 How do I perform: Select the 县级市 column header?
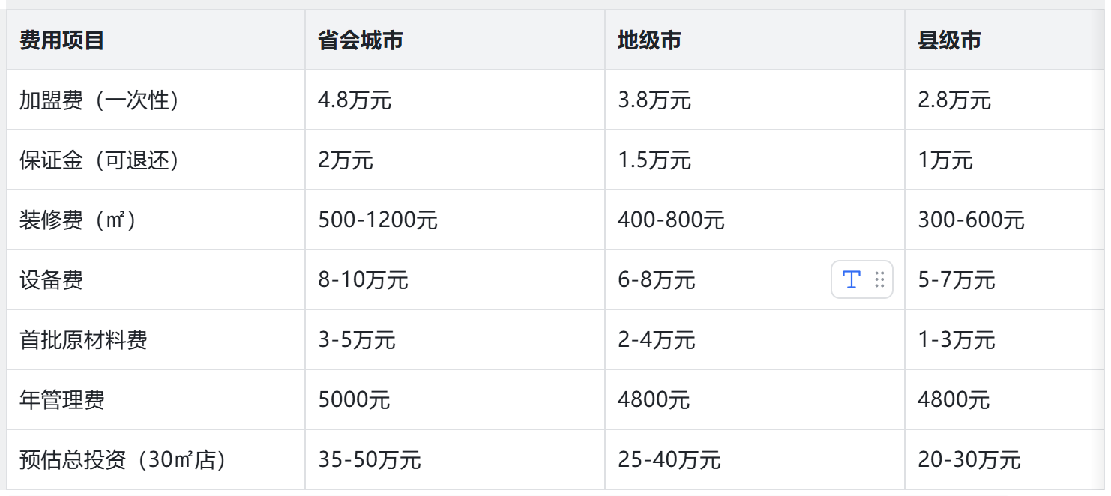click(949, 40)
